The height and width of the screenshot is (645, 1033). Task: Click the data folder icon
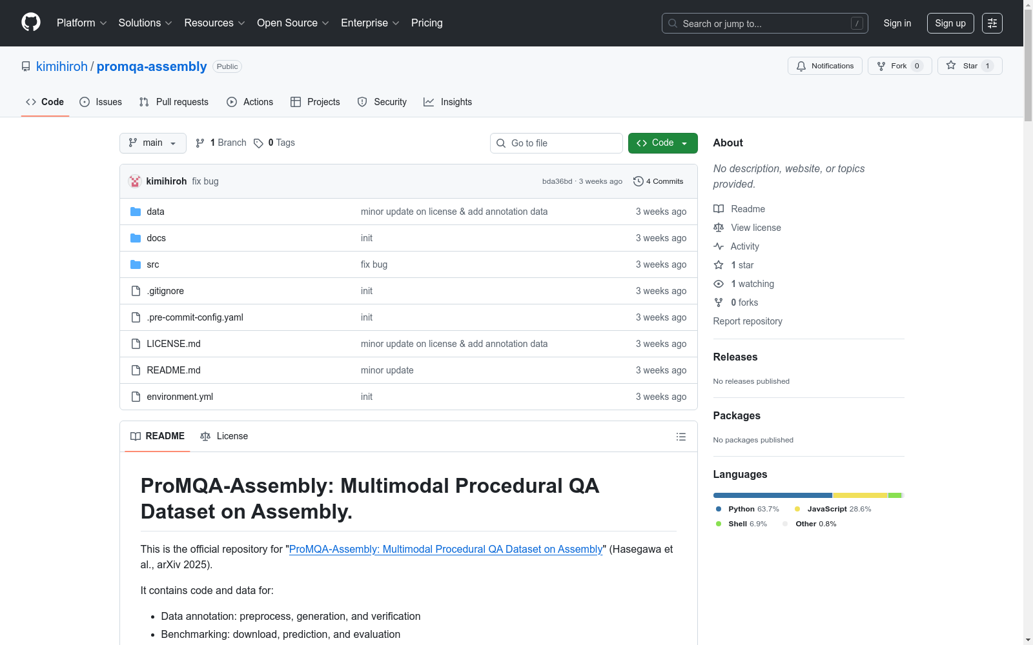coord(136,212)
